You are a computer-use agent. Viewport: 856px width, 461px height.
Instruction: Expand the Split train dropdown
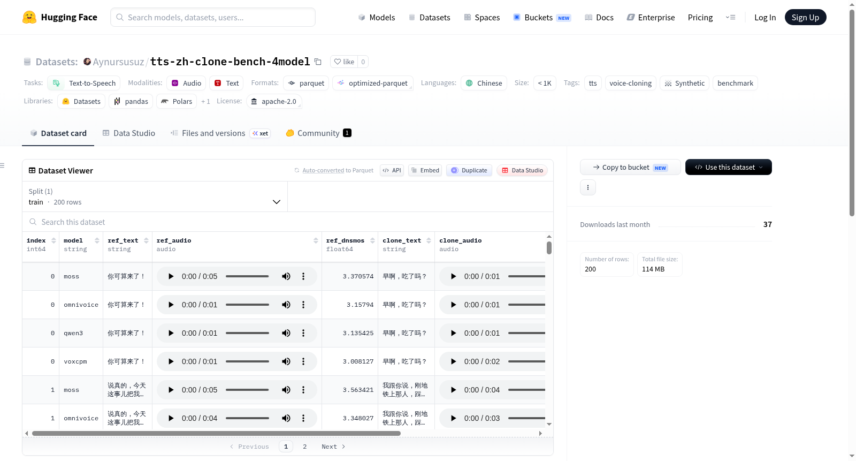coord(155,197)
